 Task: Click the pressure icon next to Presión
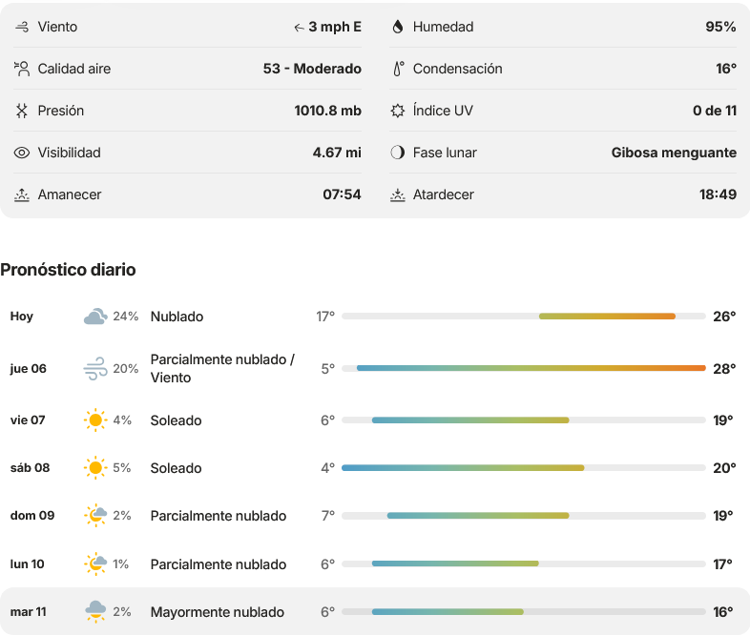click(x=22, y=111)
